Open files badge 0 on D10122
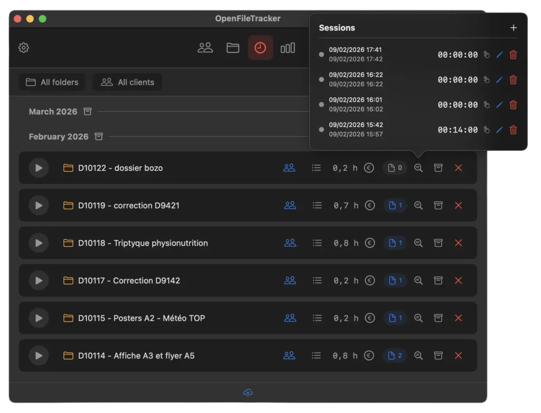The width and height of the screenshot is (541, 413). tap(395, 168)
